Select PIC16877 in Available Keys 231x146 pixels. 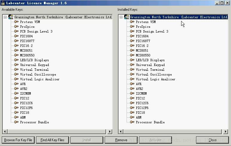coord(27,41)
